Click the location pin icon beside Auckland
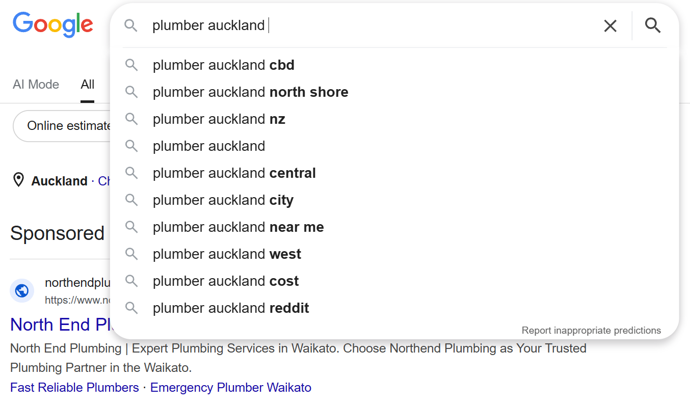This screenshot has width=690, height=405. tap(19, 180)
